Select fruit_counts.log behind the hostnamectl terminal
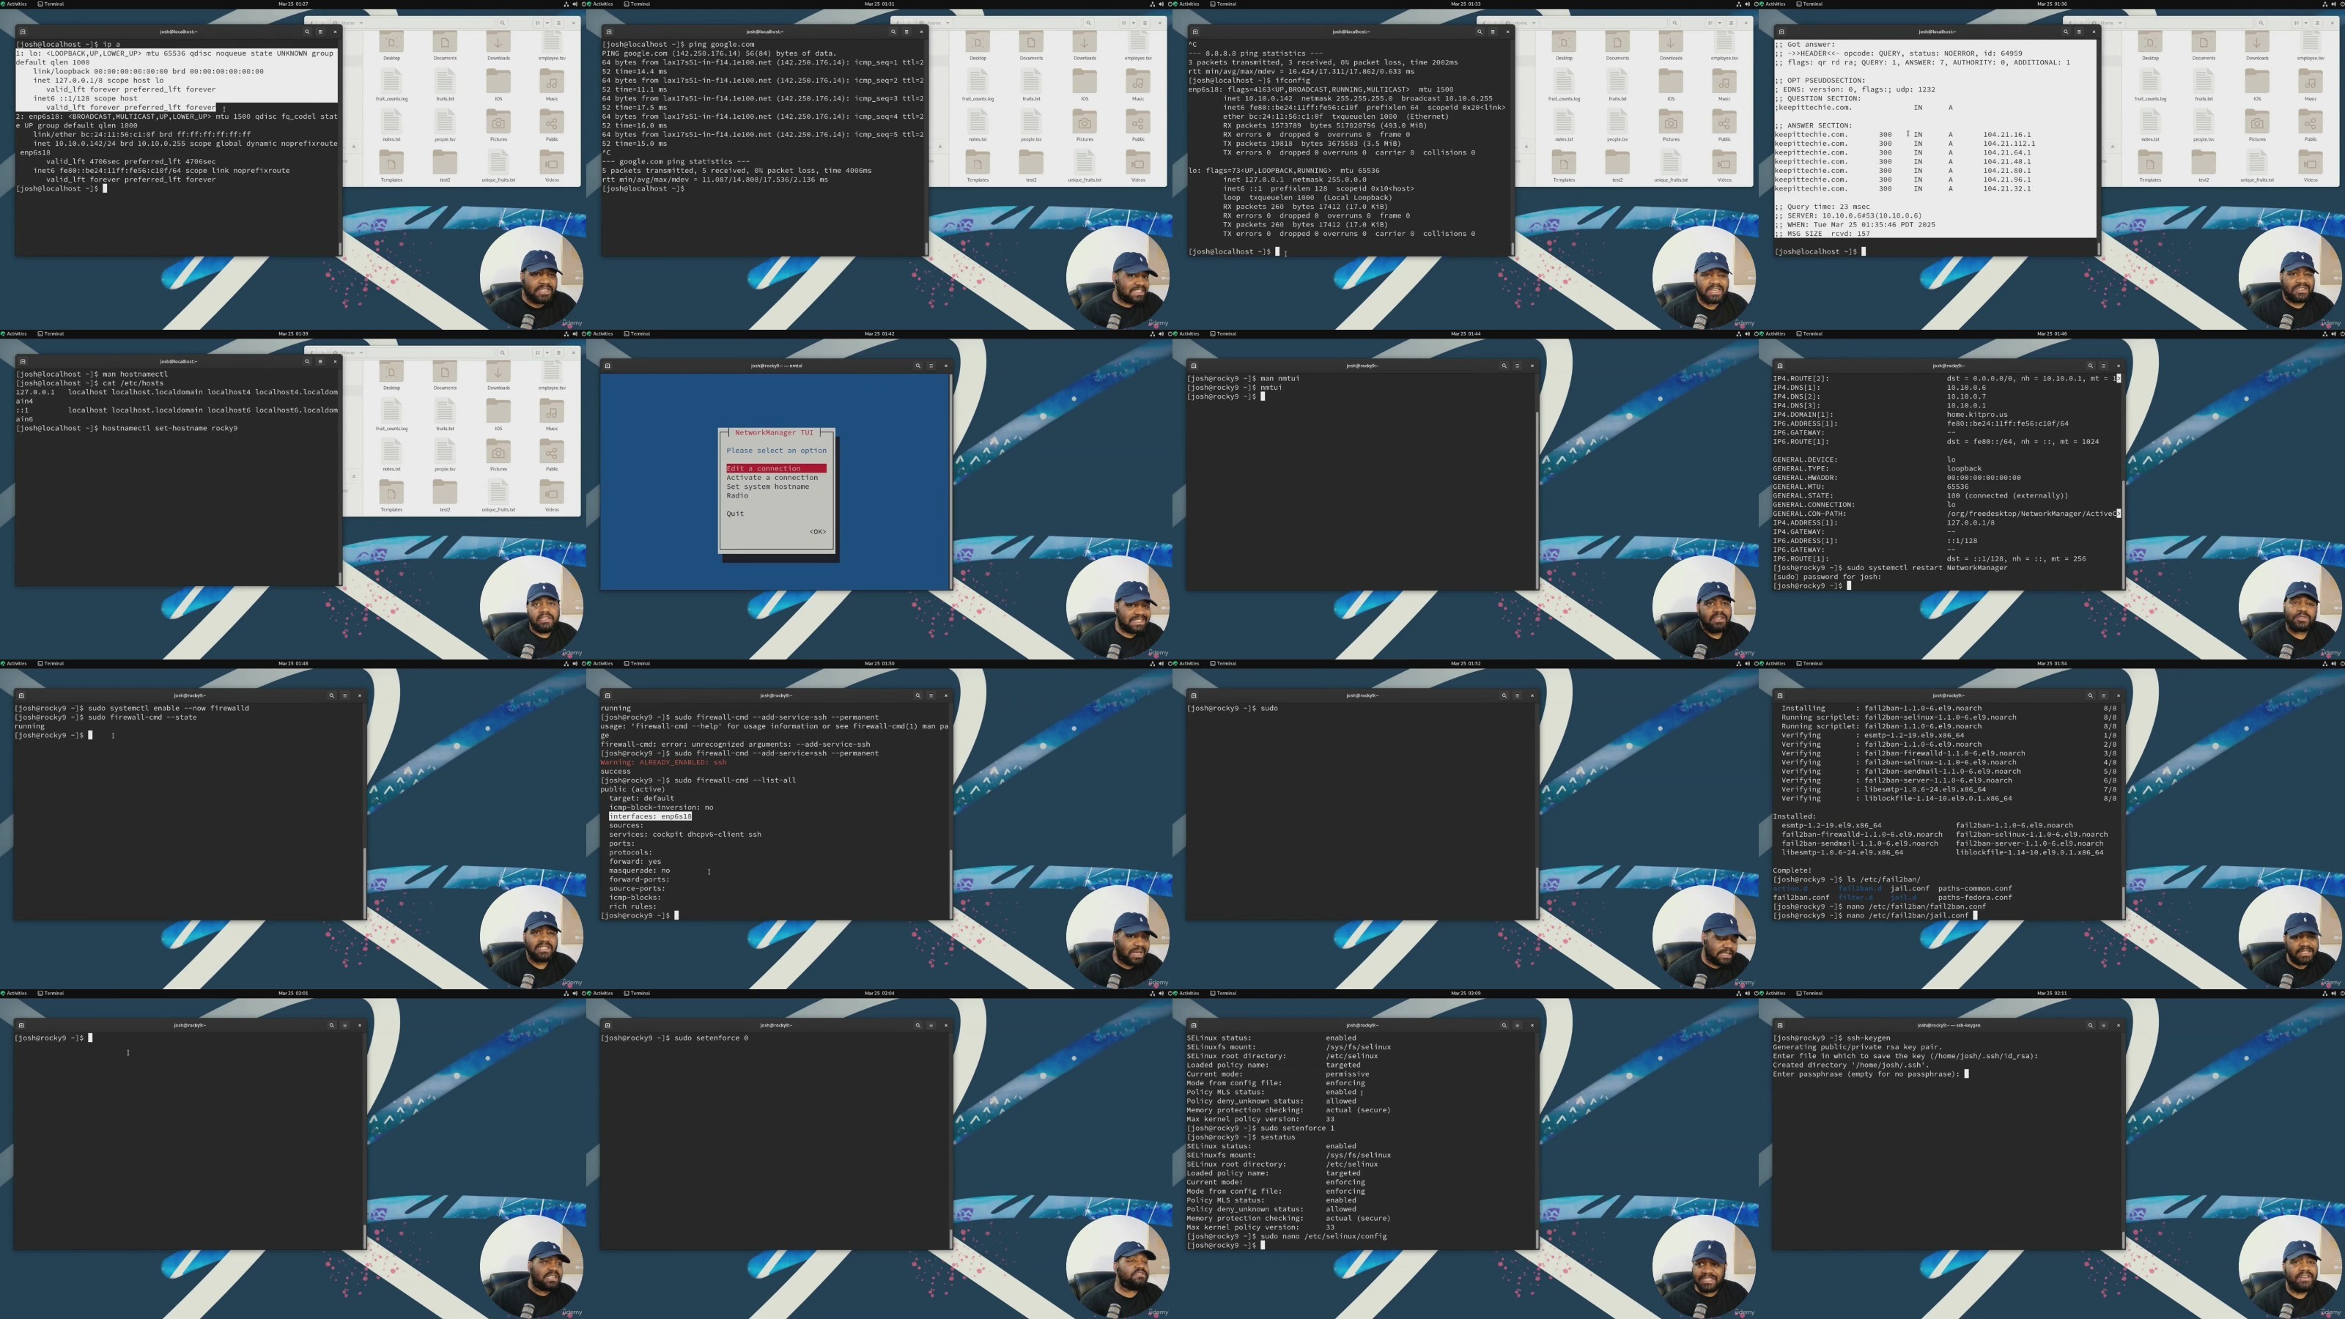2345x1319 pixels. tap(391, 415)
